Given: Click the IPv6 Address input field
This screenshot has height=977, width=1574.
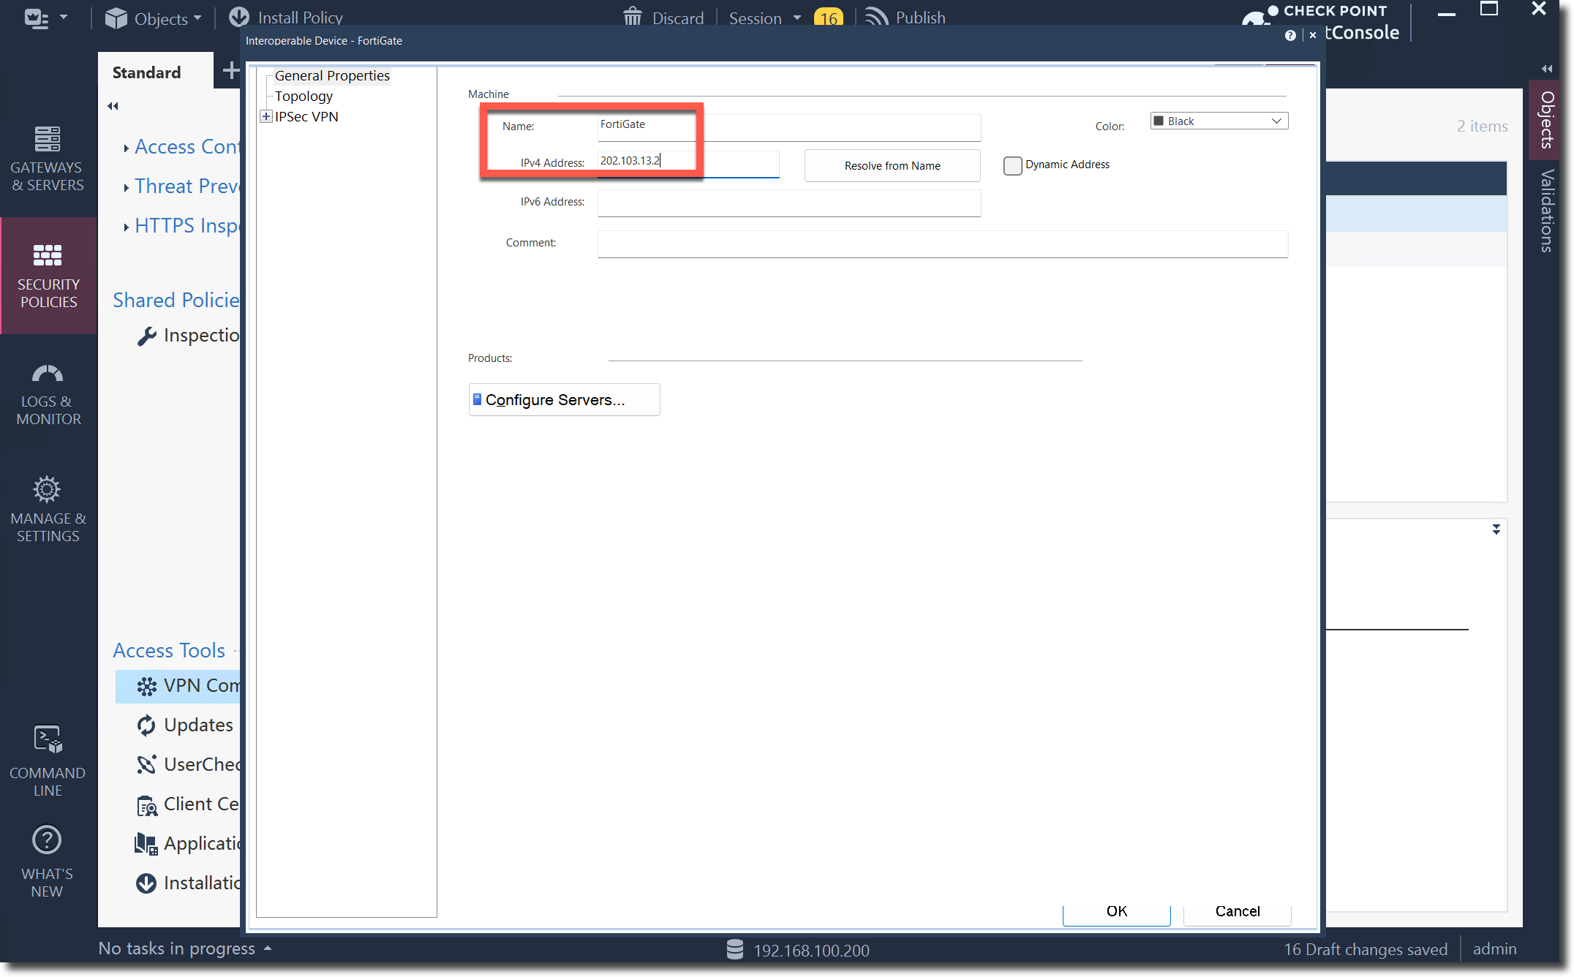Looking at the screenshot, I should coord(788,203).
